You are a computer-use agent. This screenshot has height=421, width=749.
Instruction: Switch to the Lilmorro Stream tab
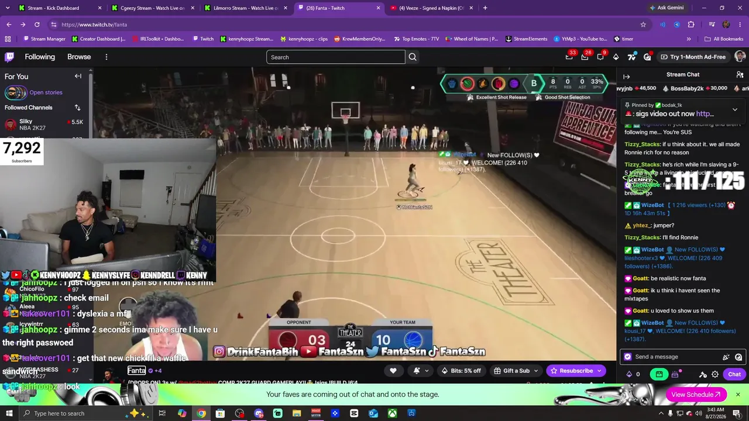click(x=246, y=8)
